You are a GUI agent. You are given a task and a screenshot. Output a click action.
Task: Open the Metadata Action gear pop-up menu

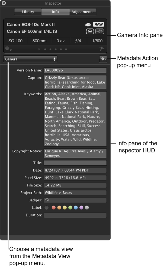tap(103, 59)
